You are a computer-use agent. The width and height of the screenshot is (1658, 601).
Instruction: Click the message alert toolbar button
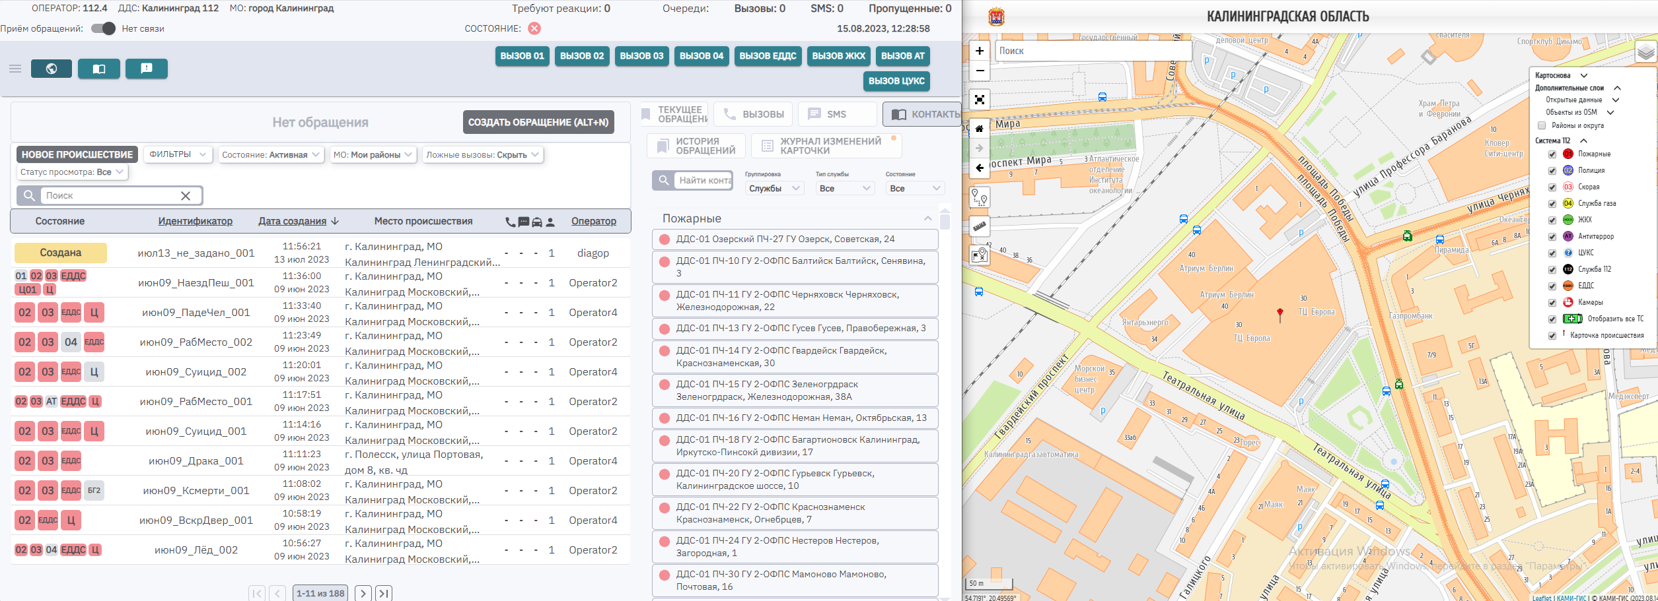pos(146,69)
